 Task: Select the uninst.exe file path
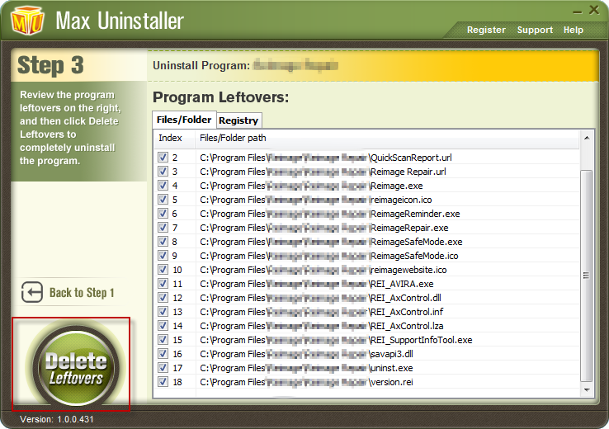click(306, 368)
